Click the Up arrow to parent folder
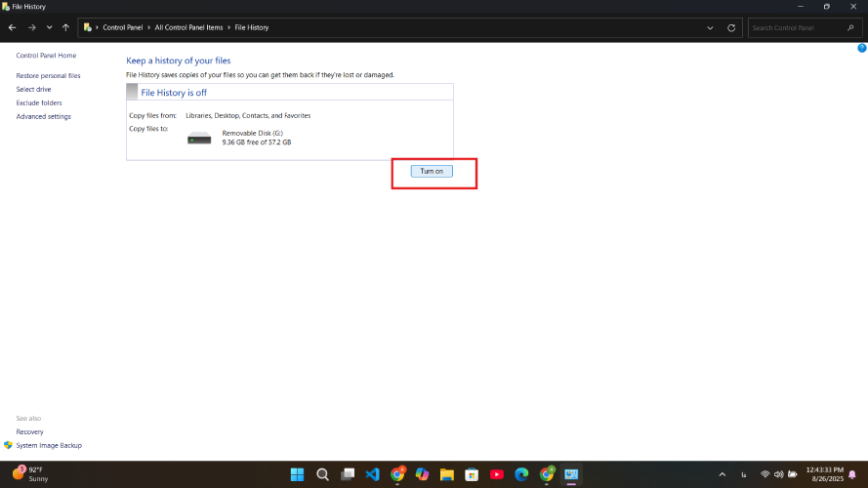 [65, 27]
